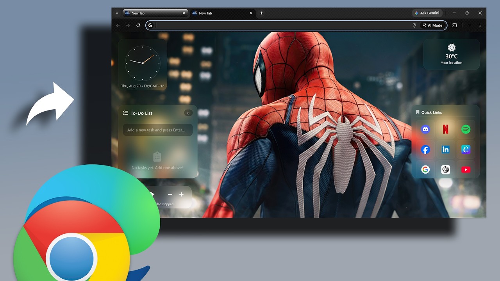The image size is (500, 281).
Task: Click the location pin icon in address bar
Action: pos(414,25)
